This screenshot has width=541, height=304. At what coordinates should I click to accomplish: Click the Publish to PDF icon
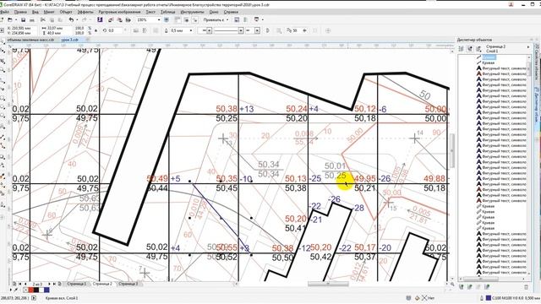click(x=128, y=20)
